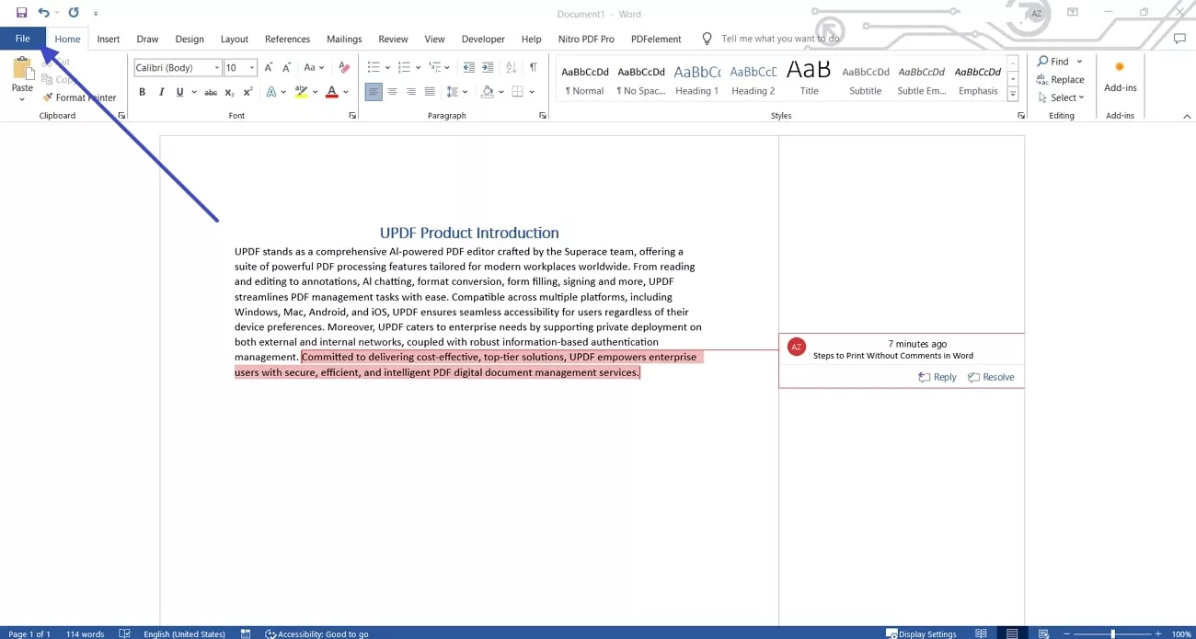Click Reply on the comment
This screenshot has width=1196, height=639.
click(x=937, y=377)
